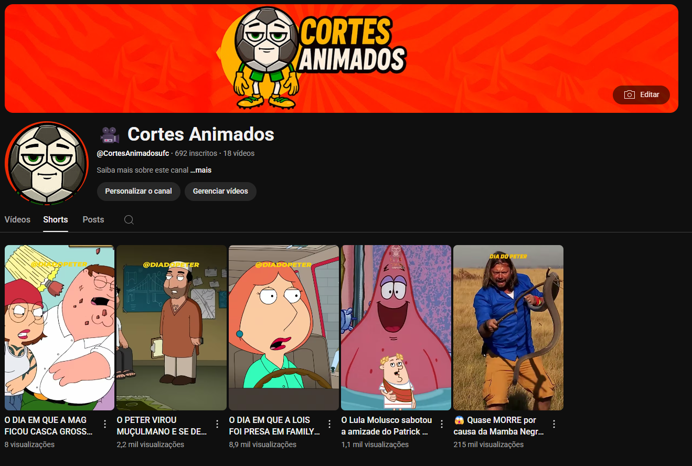Open options menu for LOIS FOI PRESA short
The height and width of the screenshot is (466, 692).
tap(329, 424)
